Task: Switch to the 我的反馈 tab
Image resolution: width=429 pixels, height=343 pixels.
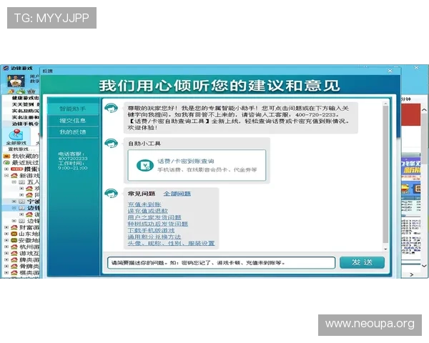Action: point(73,132)
